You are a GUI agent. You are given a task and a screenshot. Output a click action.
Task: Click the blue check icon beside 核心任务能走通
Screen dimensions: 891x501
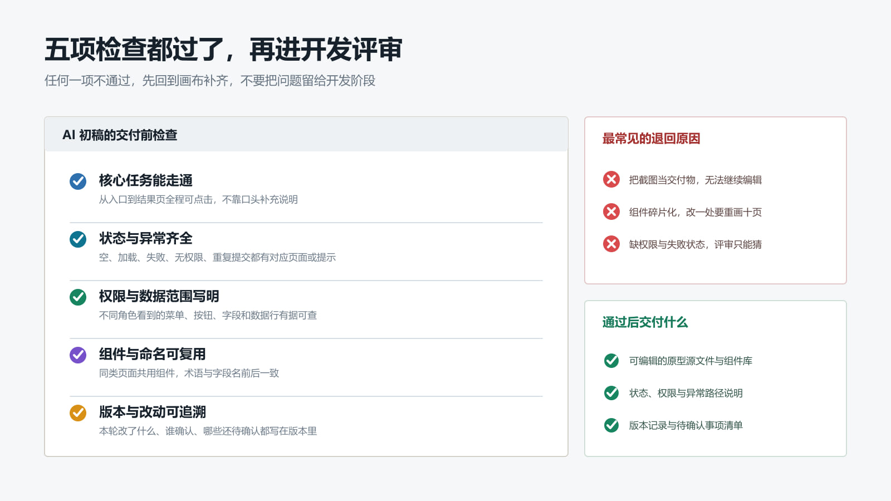pos(78,181)
